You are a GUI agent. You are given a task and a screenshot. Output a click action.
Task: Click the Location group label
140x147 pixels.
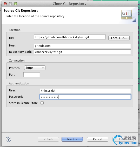(x=15, y=30)
